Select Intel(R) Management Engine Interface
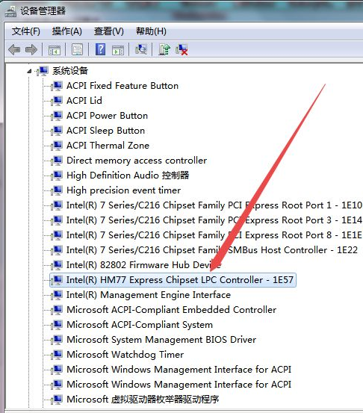This screenshot has height=413, width=363. (149, 295)
